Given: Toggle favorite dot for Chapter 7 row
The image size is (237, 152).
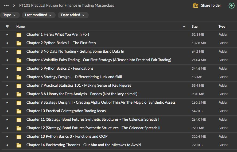Looking at the screenshot, I should [7, 86].
